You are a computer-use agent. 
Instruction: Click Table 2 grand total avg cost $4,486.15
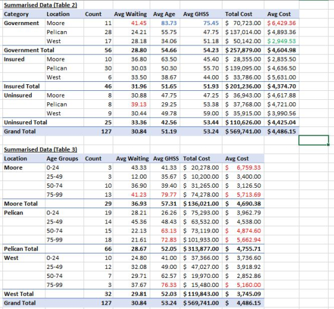click(x=282, y=131)
